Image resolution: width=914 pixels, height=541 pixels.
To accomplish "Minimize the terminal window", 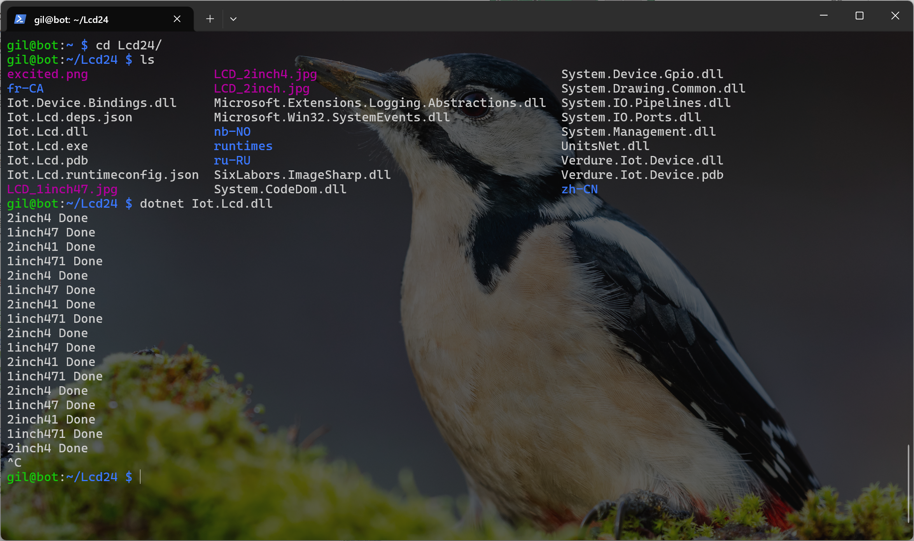I will [x=823, y=16].
